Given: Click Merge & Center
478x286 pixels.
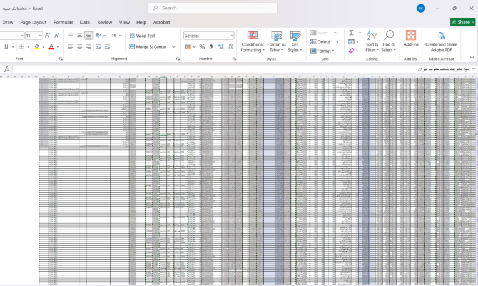Looking at the screenshot, I should [148, 47].
